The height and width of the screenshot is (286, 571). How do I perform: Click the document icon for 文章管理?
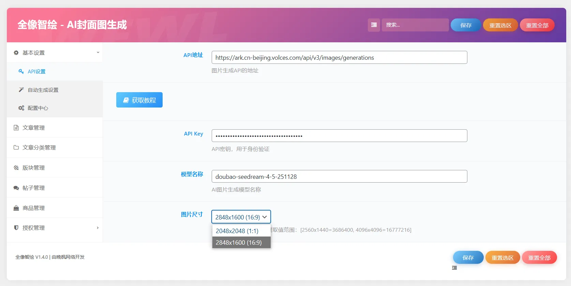[x=16, y=128]
